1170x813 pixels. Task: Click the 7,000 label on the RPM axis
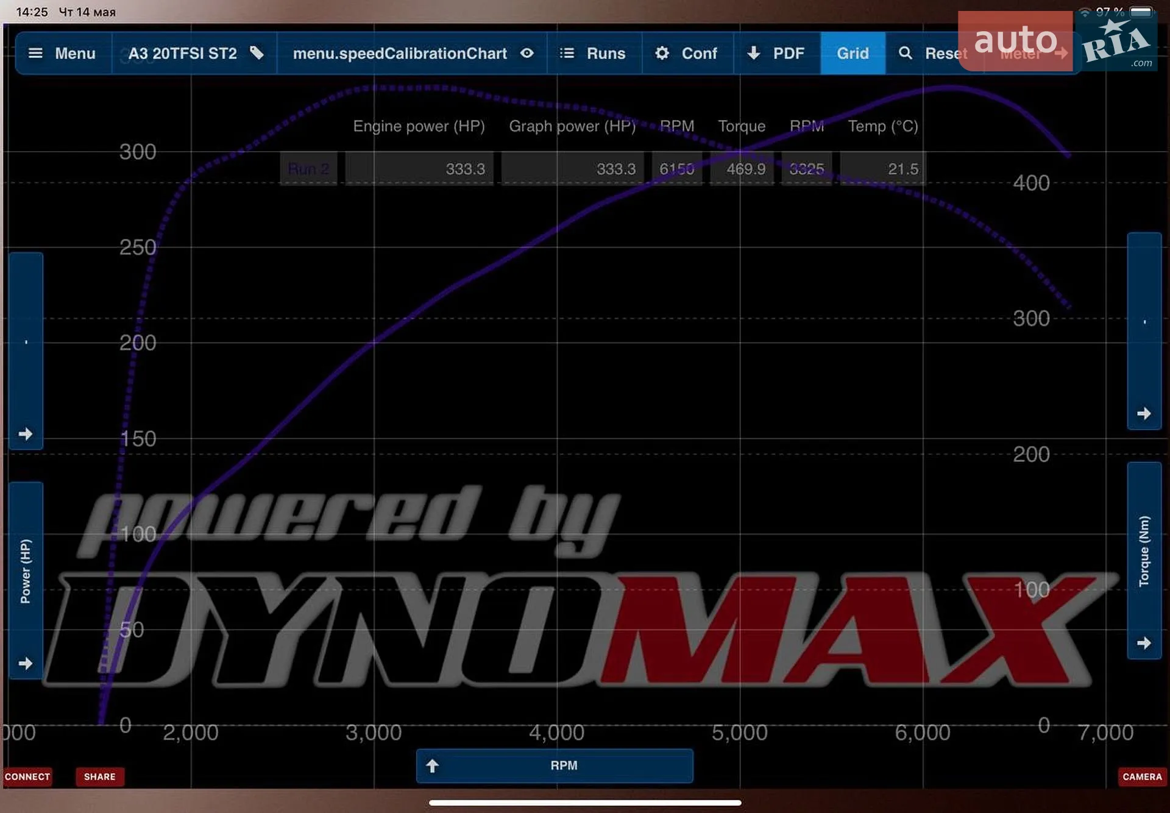click(x=1106, y=733)
